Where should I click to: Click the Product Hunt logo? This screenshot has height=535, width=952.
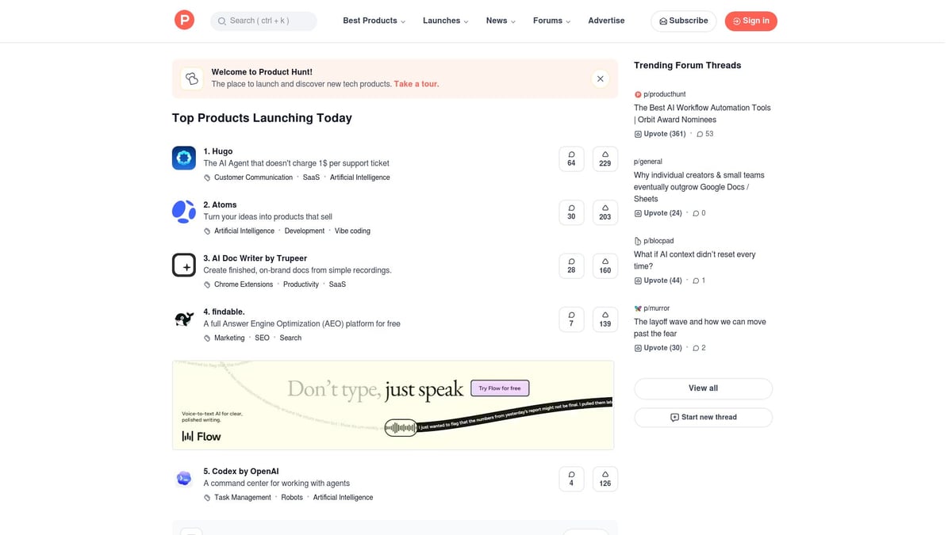pos(184,21)
